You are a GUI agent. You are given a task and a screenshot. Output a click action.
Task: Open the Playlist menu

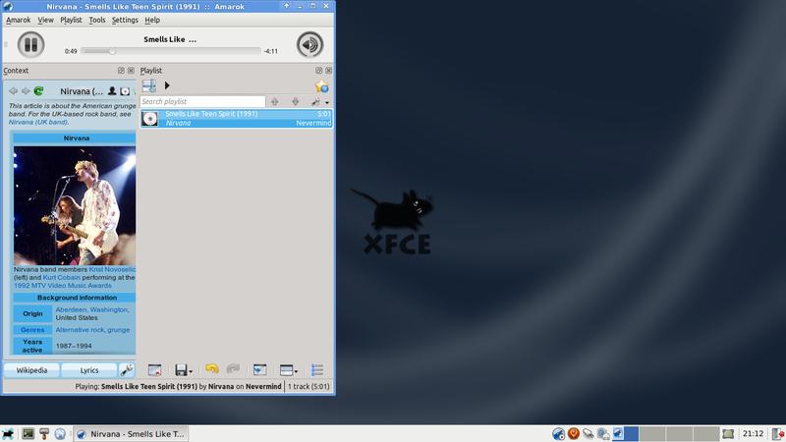[x=71, y=20]
